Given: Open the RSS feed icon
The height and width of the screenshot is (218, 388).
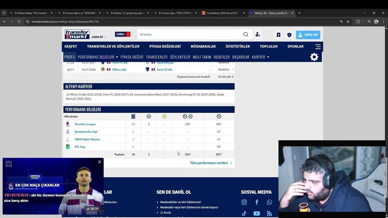Looking at the screenshot, I should click(x=269, y=213).
